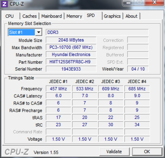Click tRC value 27
Viewport: 165px width, 158px height.
[85, 125]
